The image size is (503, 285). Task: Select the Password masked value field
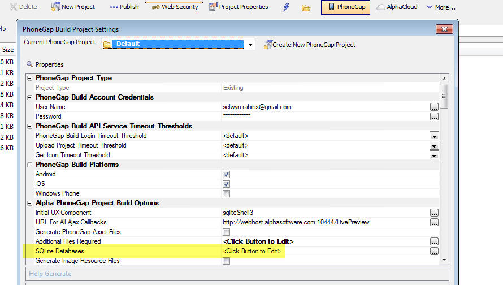[237, 115]
